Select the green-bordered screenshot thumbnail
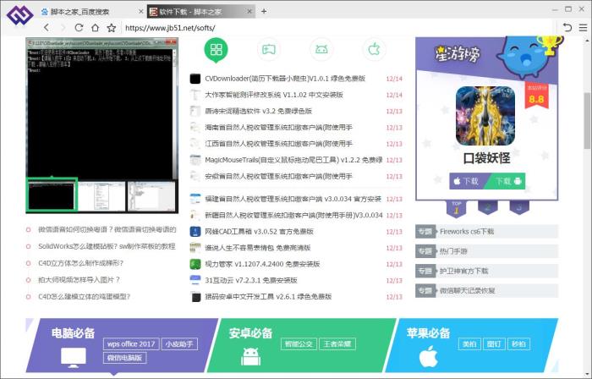Image resolution: width=592 pixels, height=379 pixels. 52,195
